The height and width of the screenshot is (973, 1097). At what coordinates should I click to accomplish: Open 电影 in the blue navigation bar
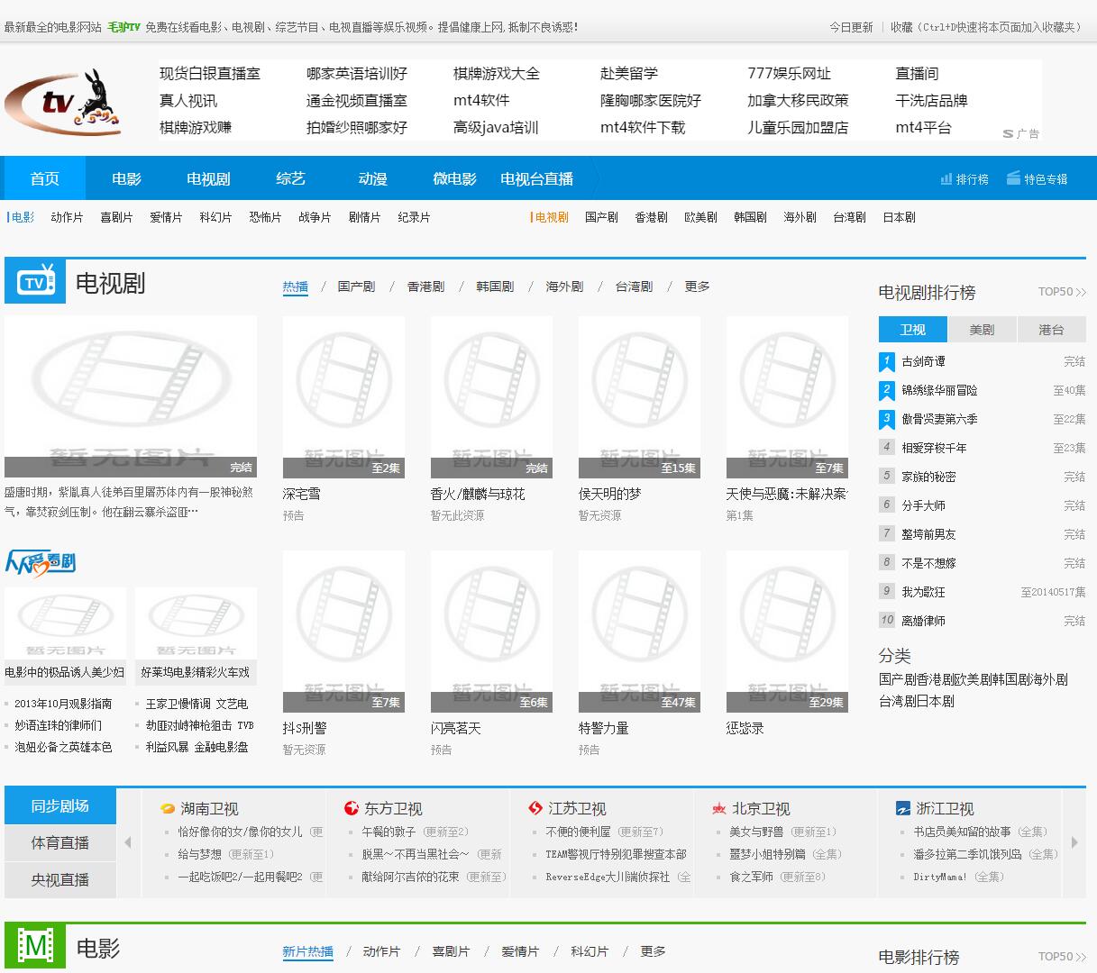[127, 178]
